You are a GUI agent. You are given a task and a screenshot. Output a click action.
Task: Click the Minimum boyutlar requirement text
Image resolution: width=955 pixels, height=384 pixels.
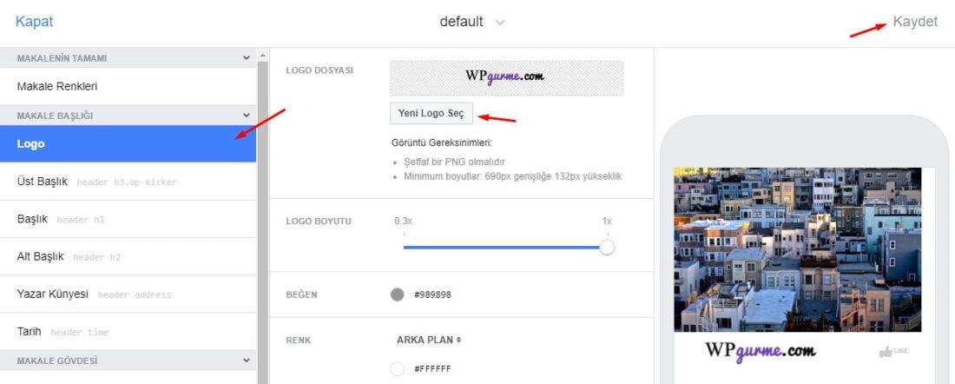[x=513, y=176]
